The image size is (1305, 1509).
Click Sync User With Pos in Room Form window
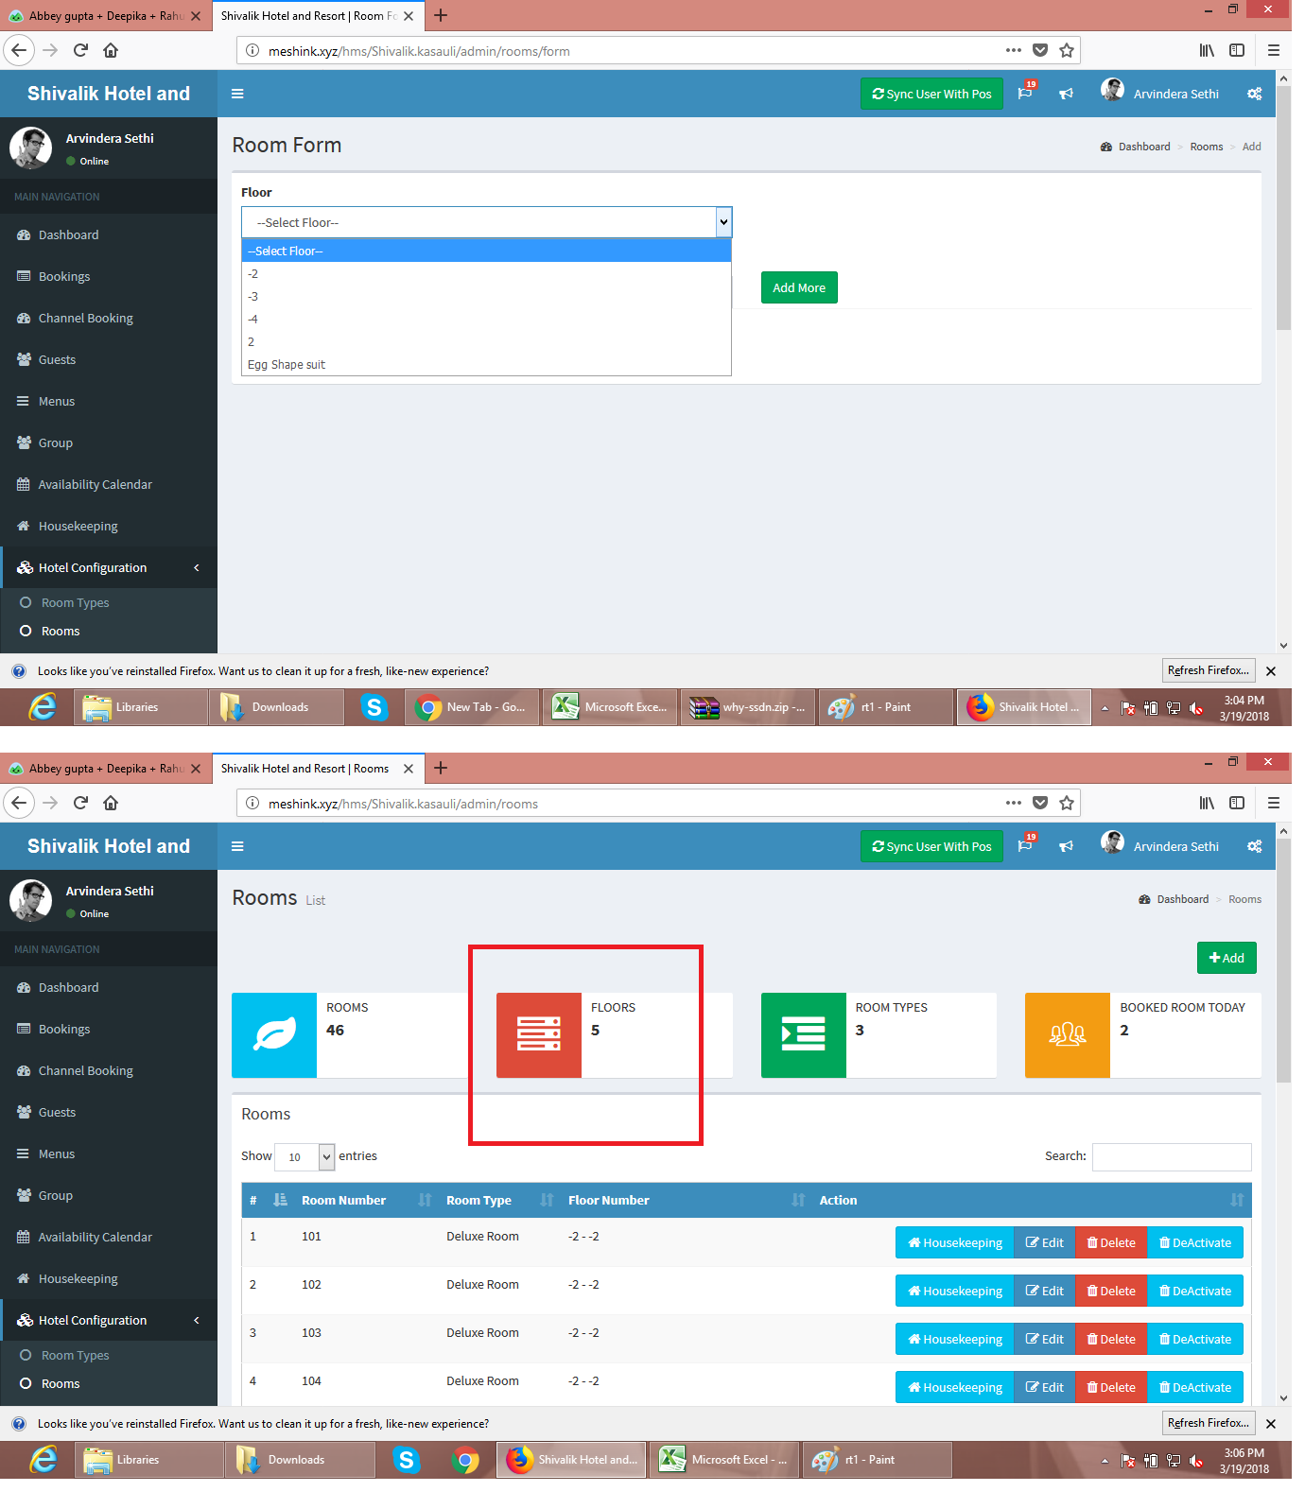[x=931, y=94]
